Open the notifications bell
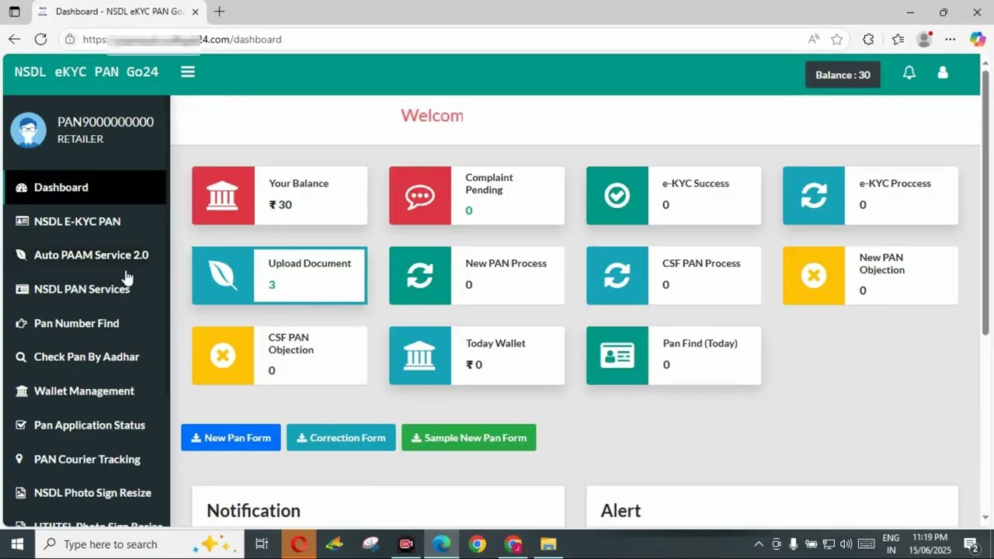The height and width of the screenshot is (559, 994). pyautogui.click(x=909, y=73)
